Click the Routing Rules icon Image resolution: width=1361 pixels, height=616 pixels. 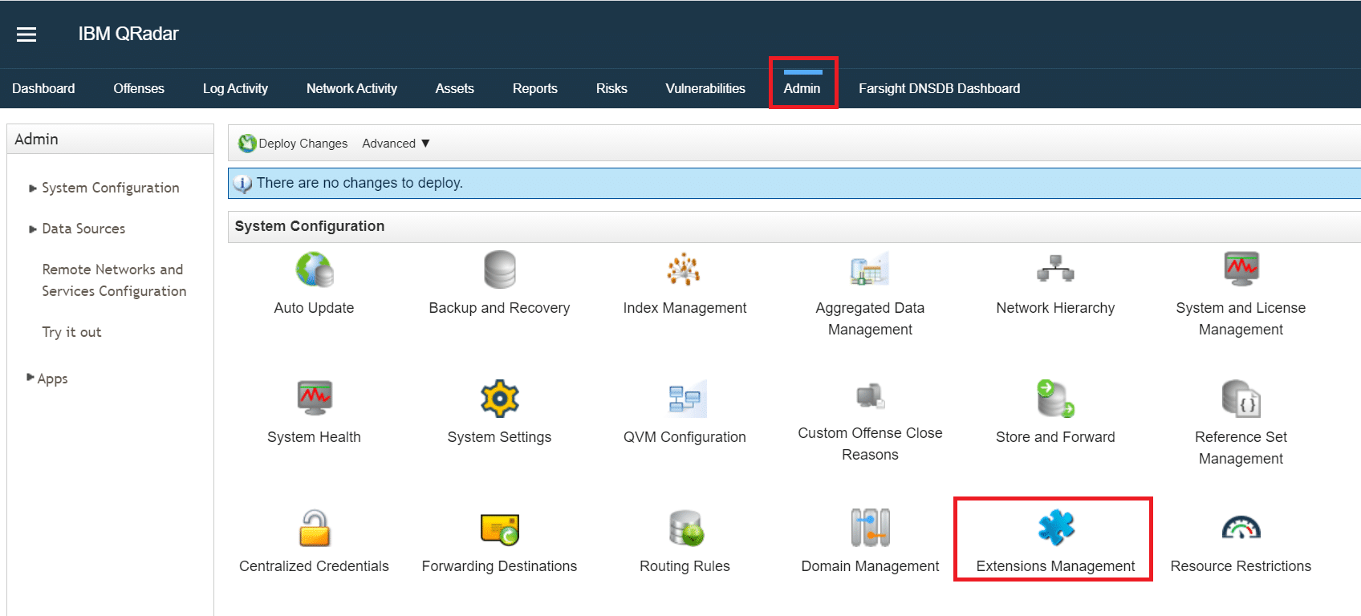coord(686,528)
